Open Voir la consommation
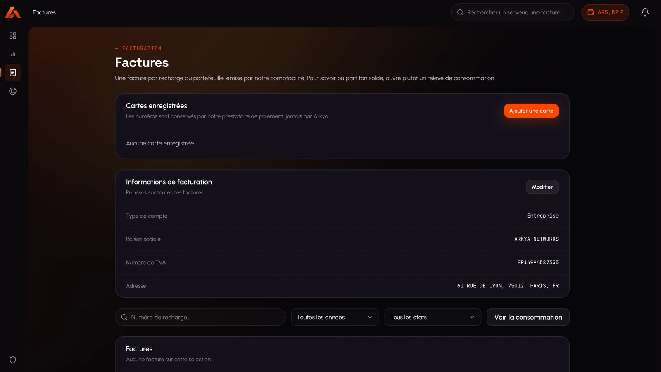 (x=528, y=317)
